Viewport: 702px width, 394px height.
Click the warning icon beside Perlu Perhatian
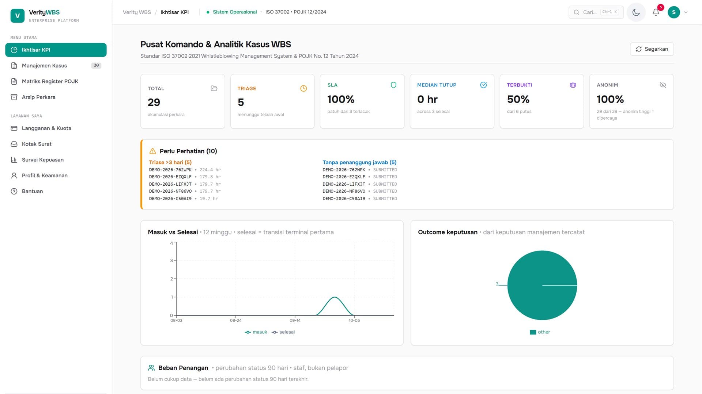[152, 151]
